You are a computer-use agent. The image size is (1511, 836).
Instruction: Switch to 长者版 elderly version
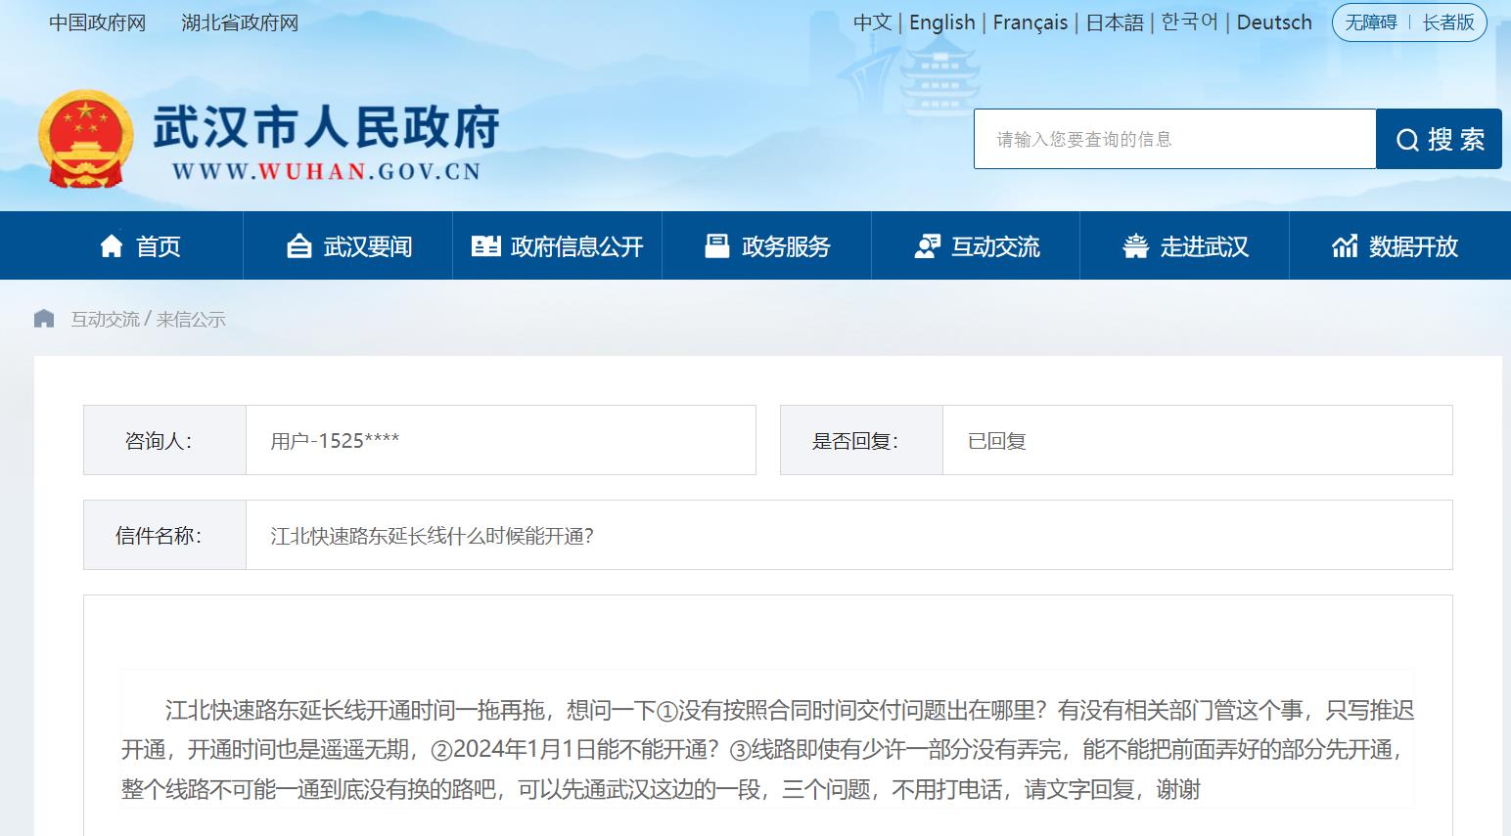click(x=1448, y=22)
